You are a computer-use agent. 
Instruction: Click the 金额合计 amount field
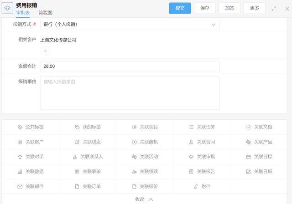(x=130, y=66)
